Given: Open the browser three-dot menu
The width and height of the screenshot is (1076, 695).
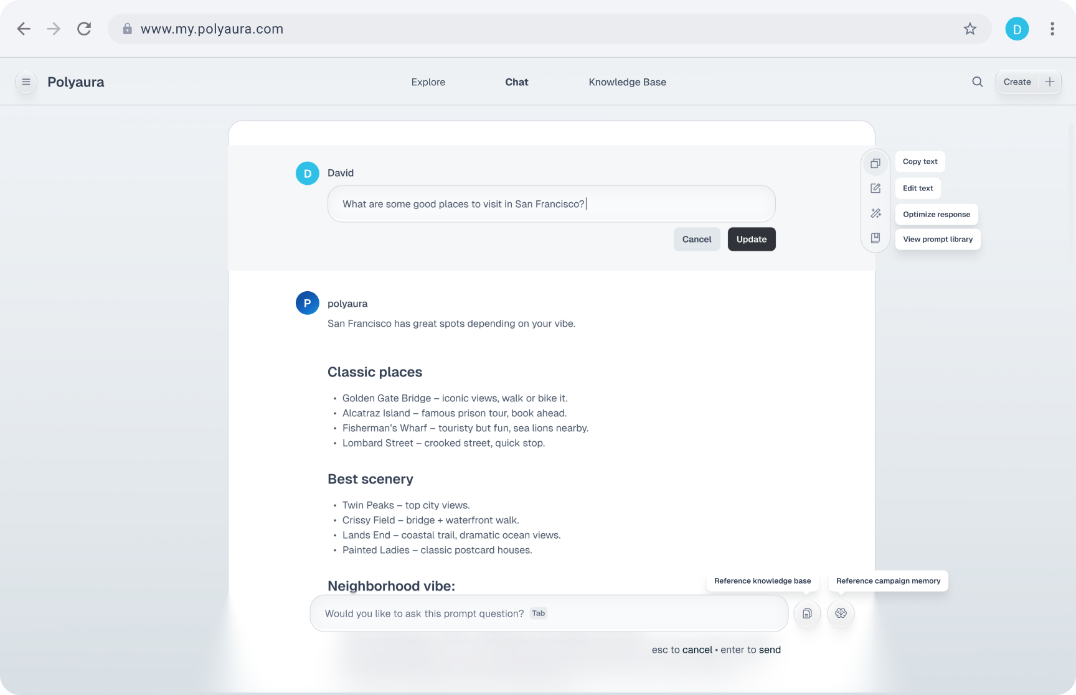Looking at the screenshot, I should [1052, 29].
